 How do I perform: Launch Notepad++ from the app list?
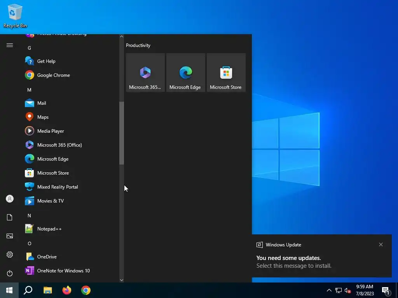tap(71, 229)
